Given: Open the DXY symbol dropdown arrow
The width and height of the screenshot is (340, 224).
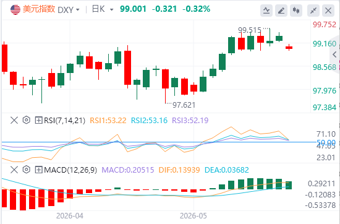Looking at the screenshot, I should click(x=78, y=10).
